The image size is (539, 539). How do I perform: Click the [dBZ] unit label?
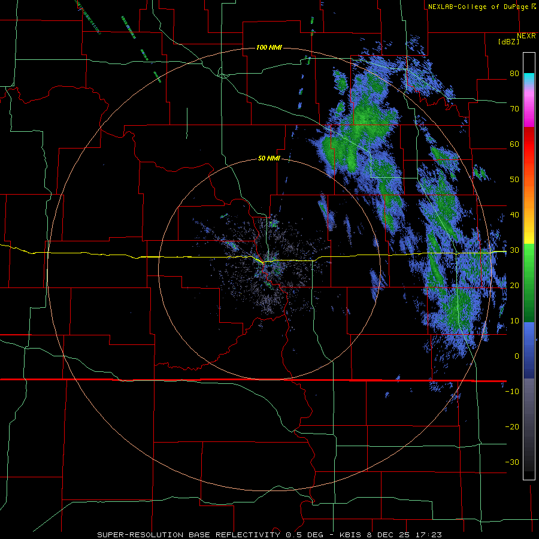coord(508,42)
